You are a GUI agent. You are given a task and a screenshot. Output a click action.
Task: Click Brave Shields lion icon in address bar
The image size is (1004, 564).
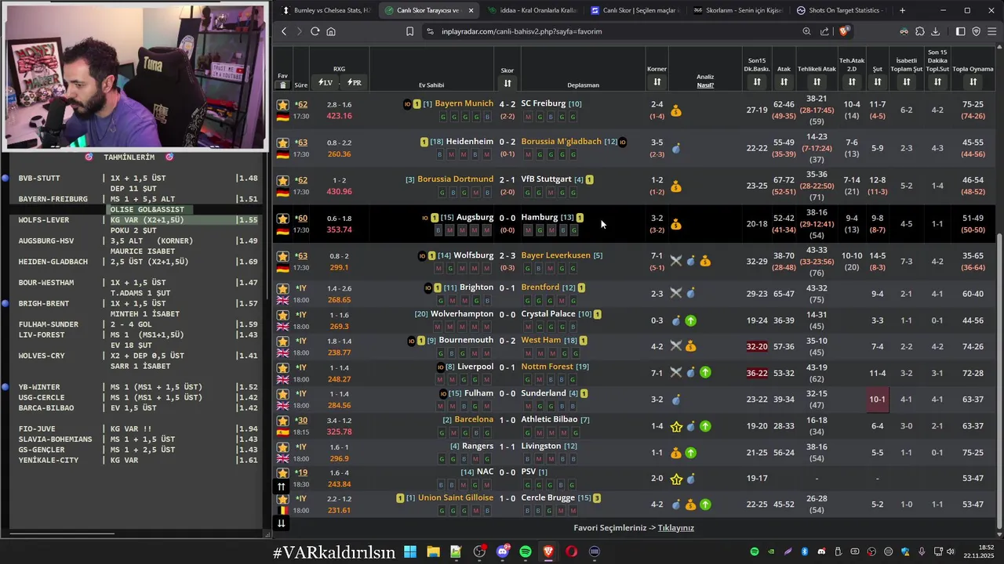(x=844, y=31)
